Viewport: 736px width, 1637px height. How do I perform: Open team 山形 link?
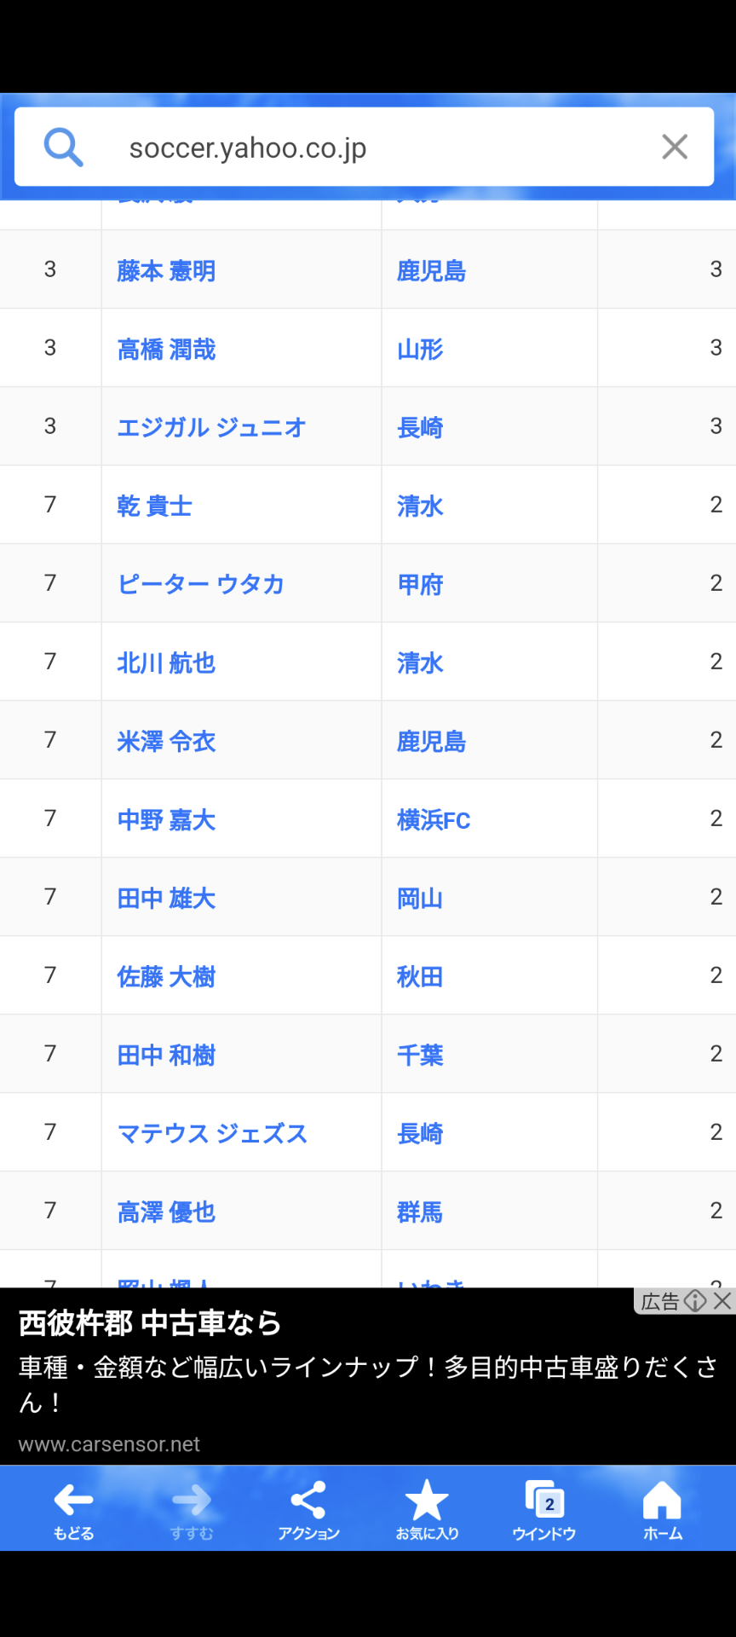pyautogui.click(x=420, y=349)
